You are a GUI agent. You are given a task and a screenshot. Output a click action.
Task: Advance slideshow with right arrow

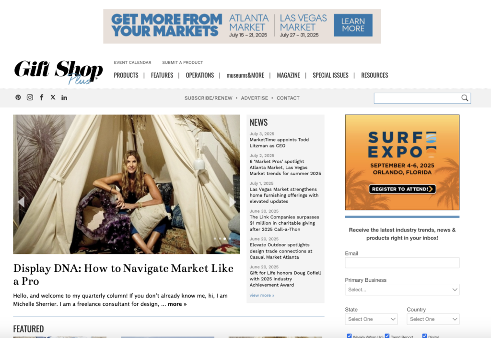tap(233, 202)
